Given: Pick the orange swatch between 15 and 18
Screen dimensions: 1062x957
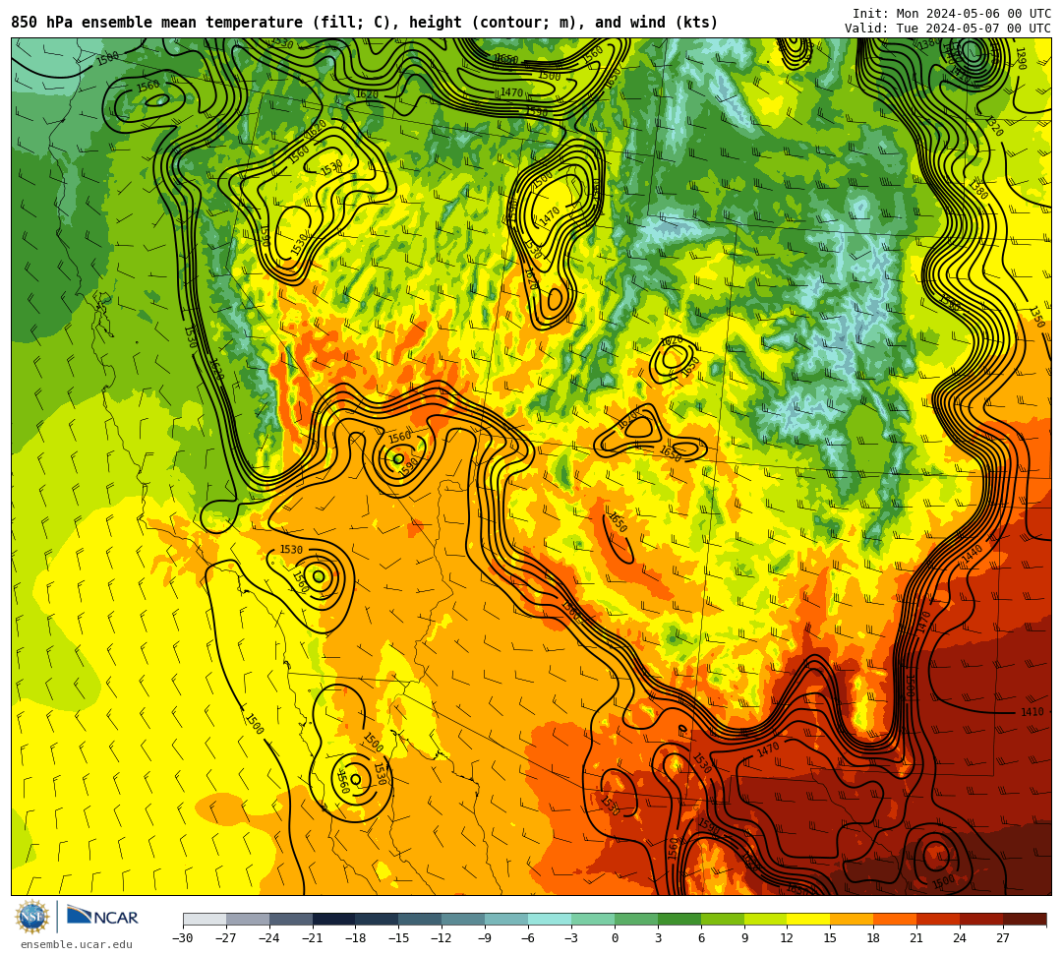Looking at the screenshot, I should tap(852, 919).
